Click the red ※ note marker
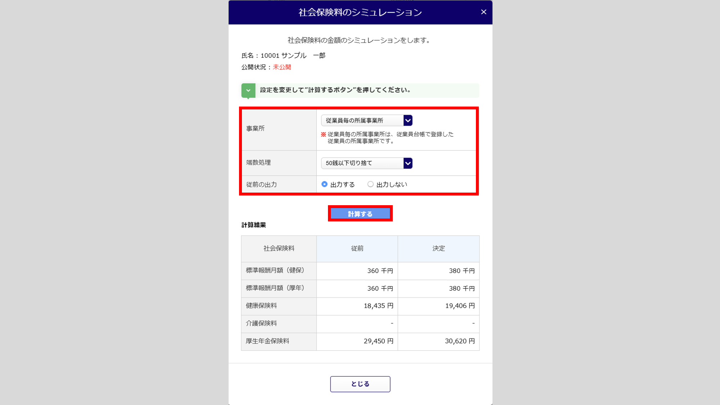This screenshot has height=405, width=720. click(323, 134)
